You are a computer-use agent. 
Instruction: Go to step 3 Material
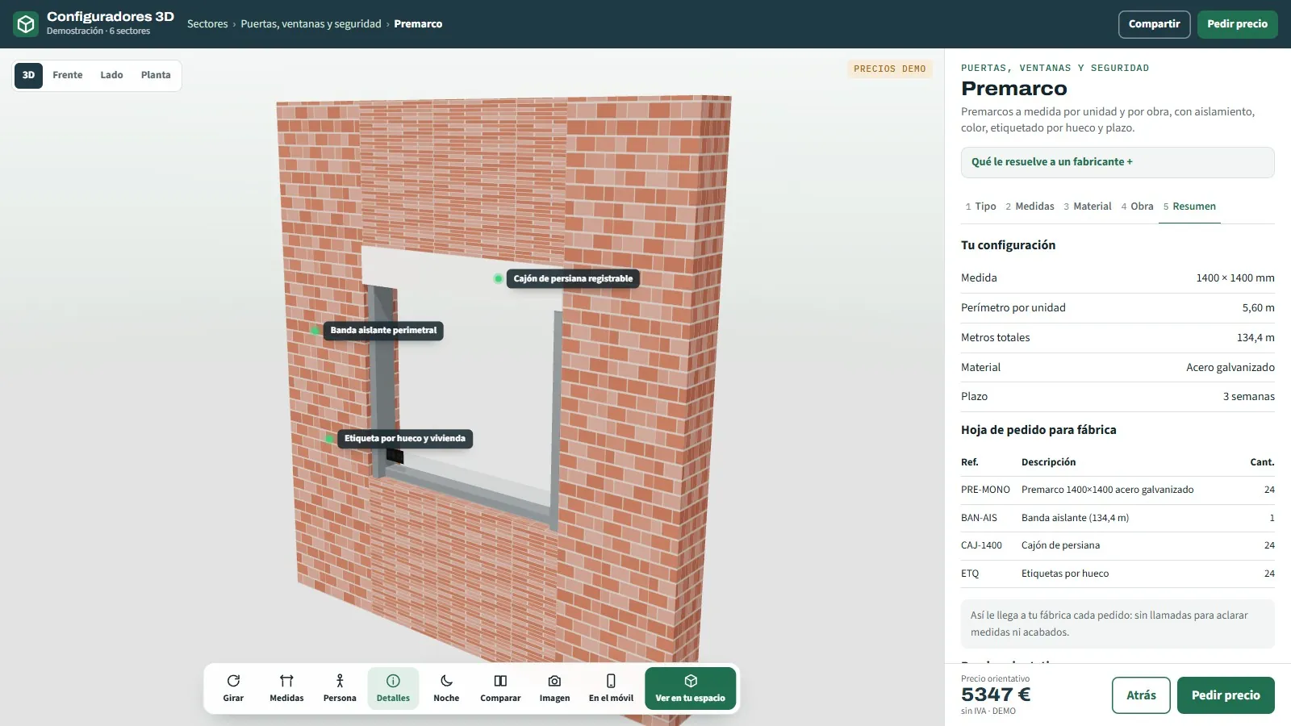click(x=1088, y=207)
